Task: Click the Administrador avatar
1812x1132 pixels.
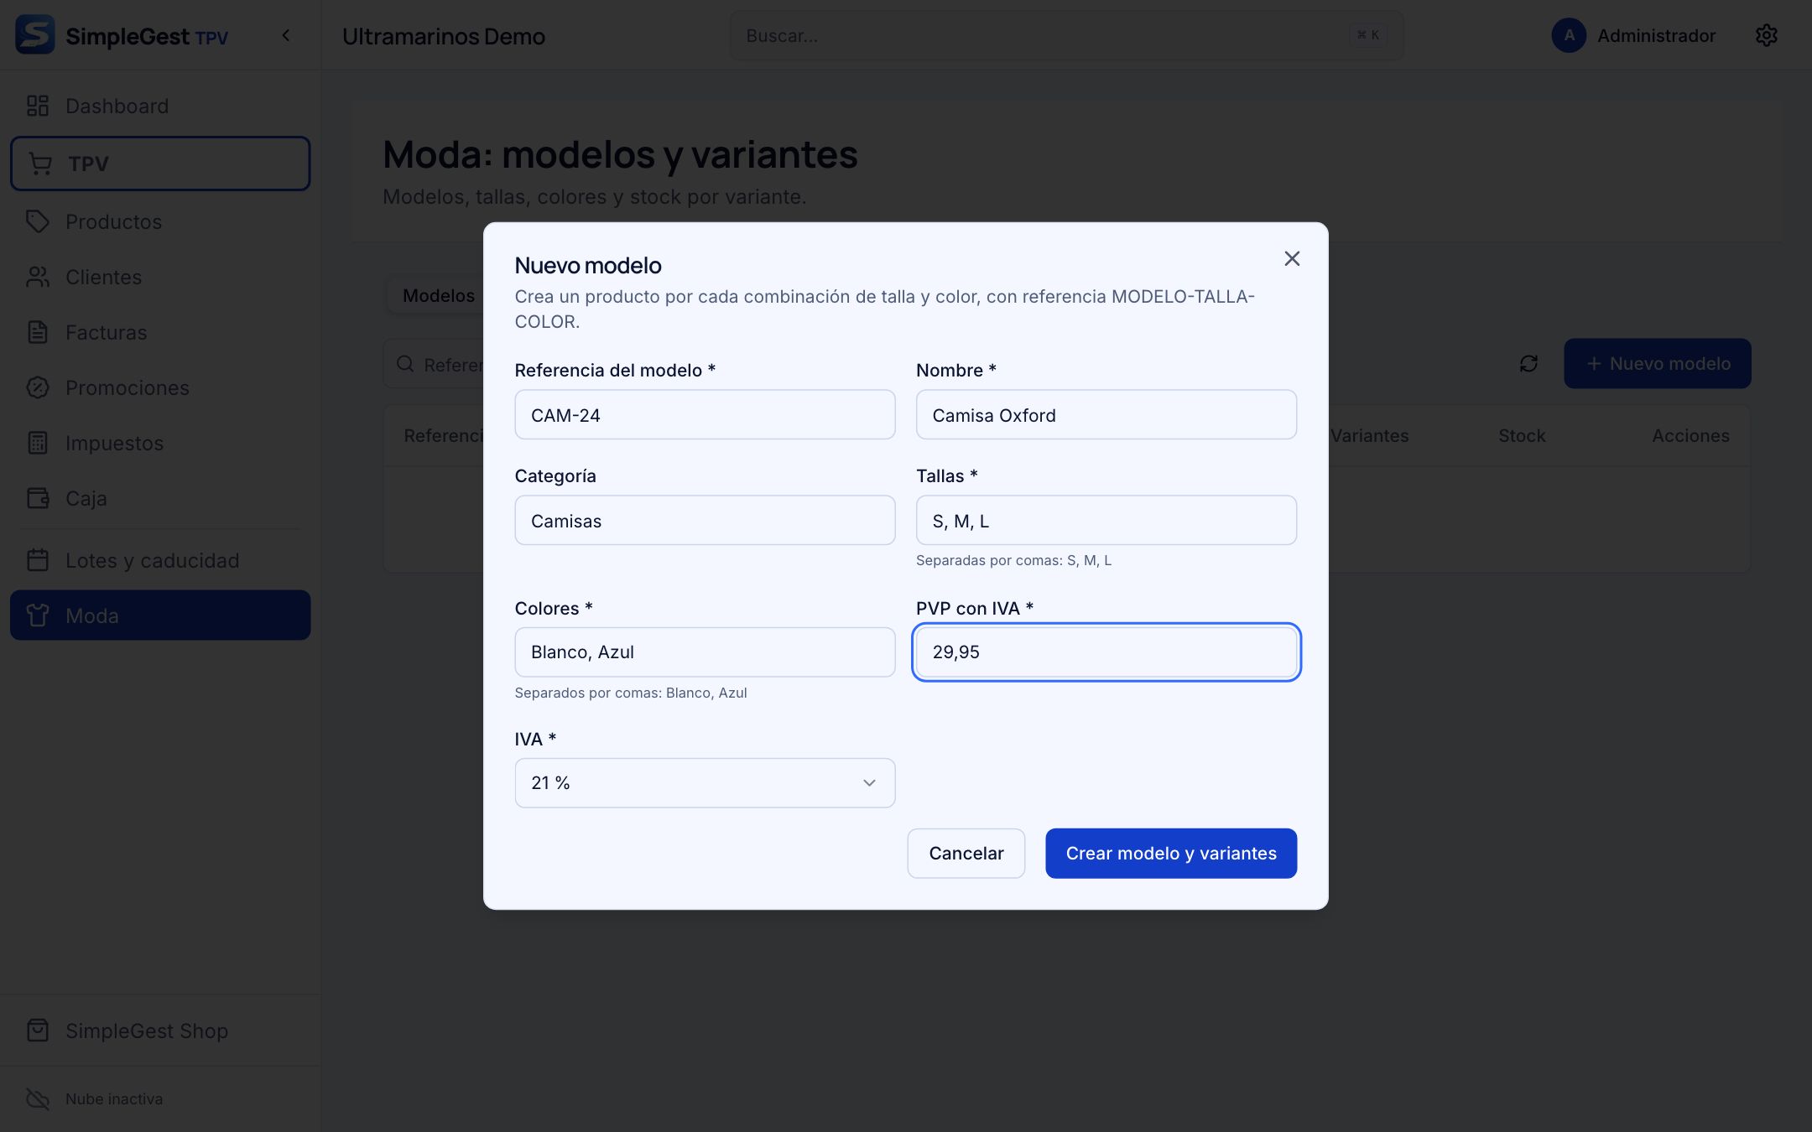Action: tap(1569, 35)
